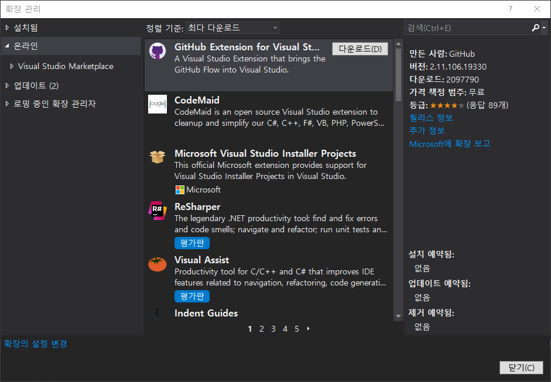Select 로밍 중인 확장 관리자

tap(54, 104)
